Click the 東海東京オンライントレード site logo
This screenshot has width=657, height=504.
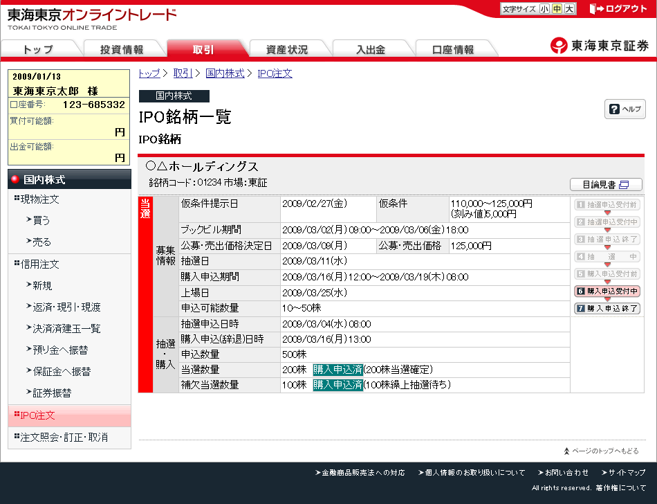pyautogui.click(x=92, y=19)
